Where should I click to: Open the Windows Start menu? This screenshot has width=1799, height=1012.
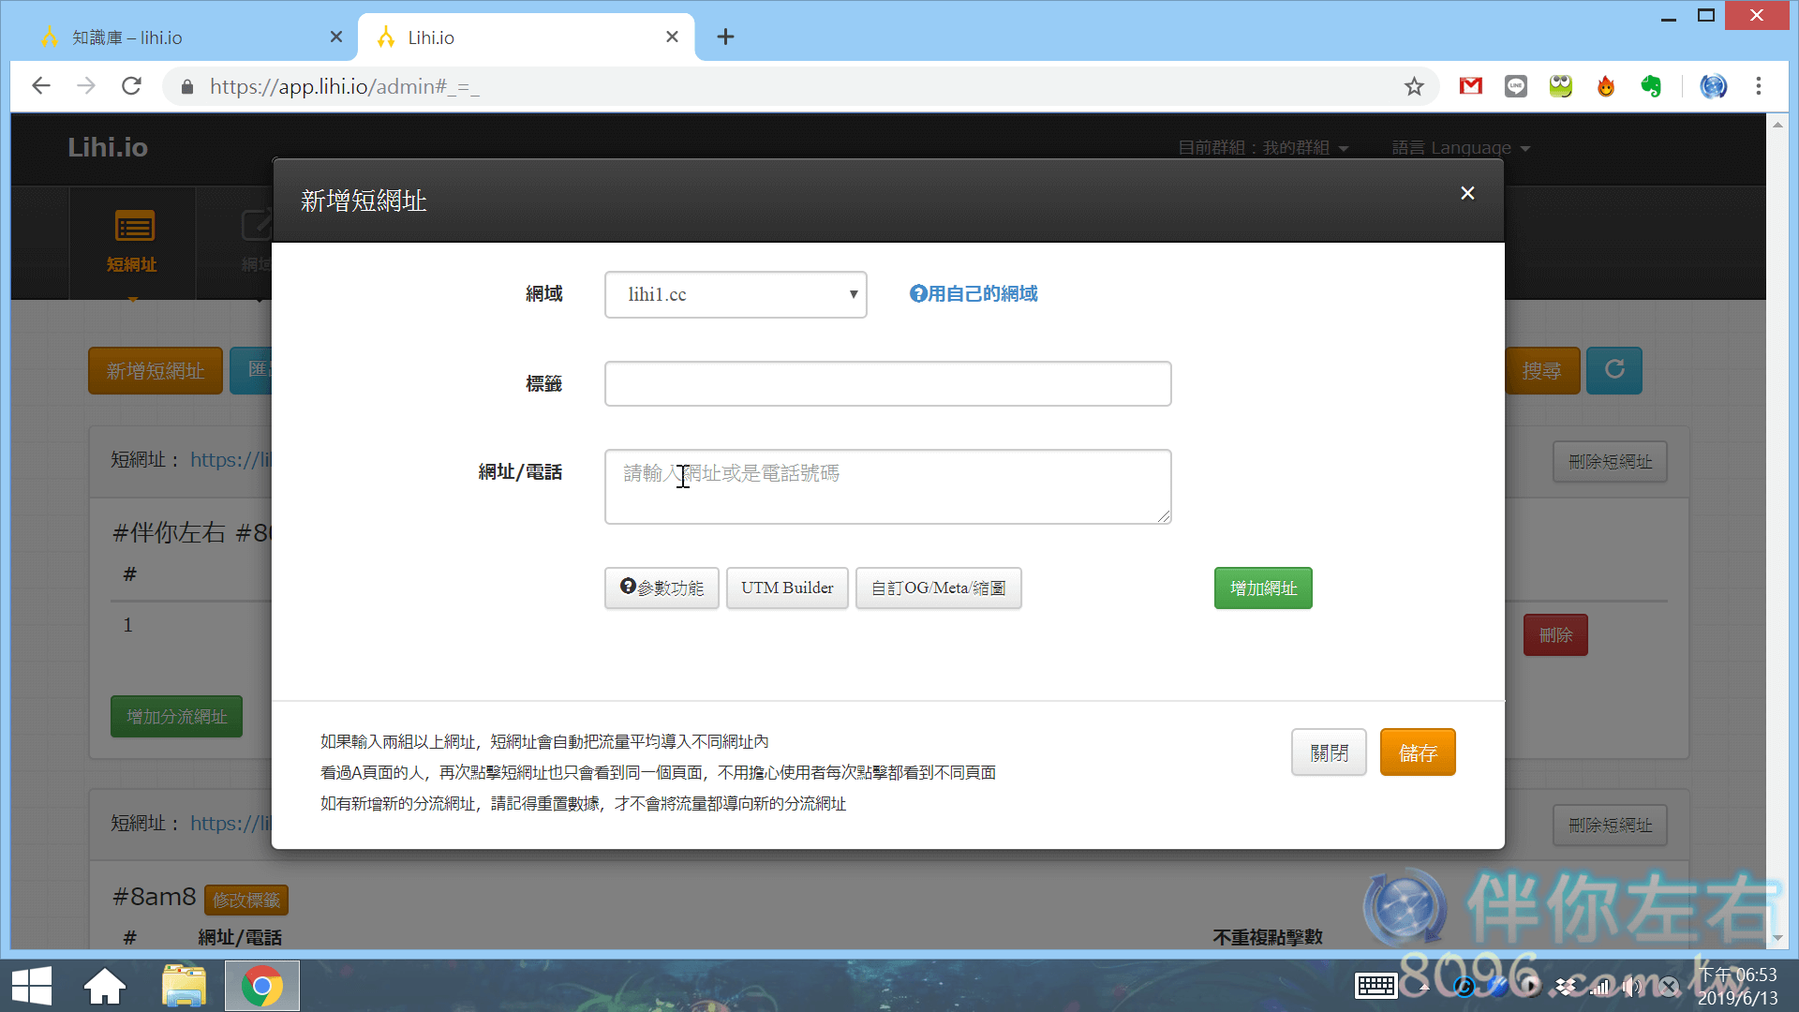tap(32, 987)
